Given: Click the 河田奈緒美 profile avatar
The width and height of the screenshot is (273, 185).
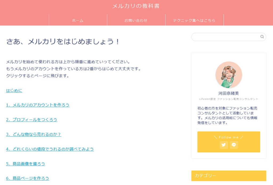Looking at the screenshot, I should pos(228,75).
